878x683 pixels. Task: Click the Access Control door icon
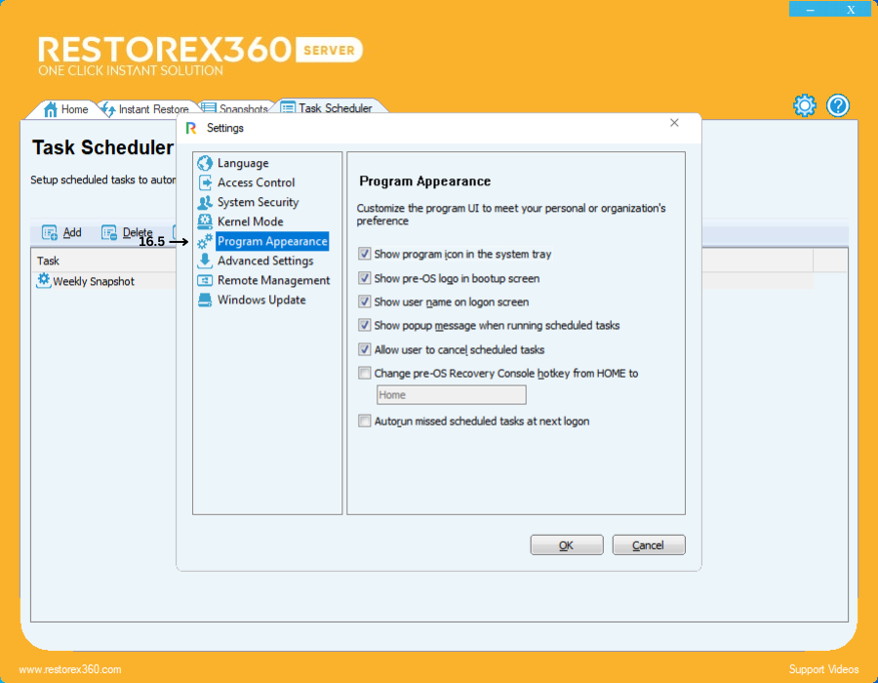(205, 182)
